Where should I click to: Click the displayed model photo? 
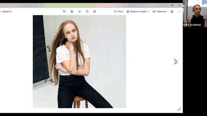pos(79,62)
